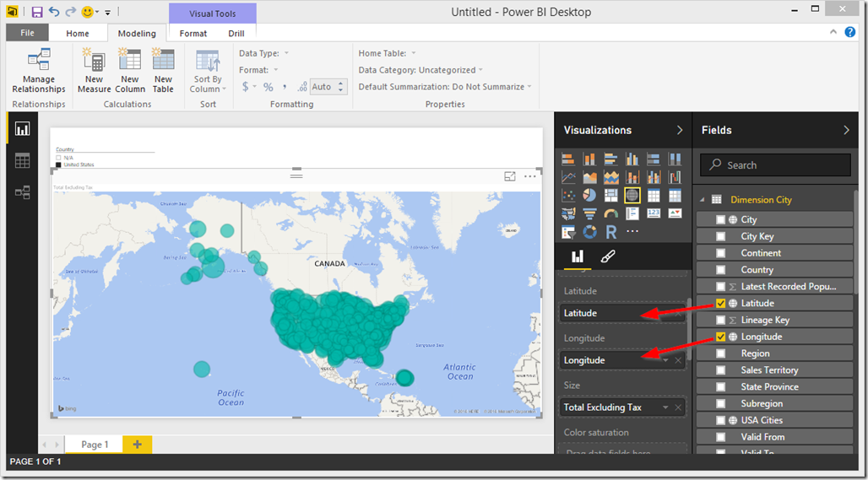Viewport: 868px width, 480px height.
Task: Uncheck the Longitude field checkbox
Action: (721, 337)
